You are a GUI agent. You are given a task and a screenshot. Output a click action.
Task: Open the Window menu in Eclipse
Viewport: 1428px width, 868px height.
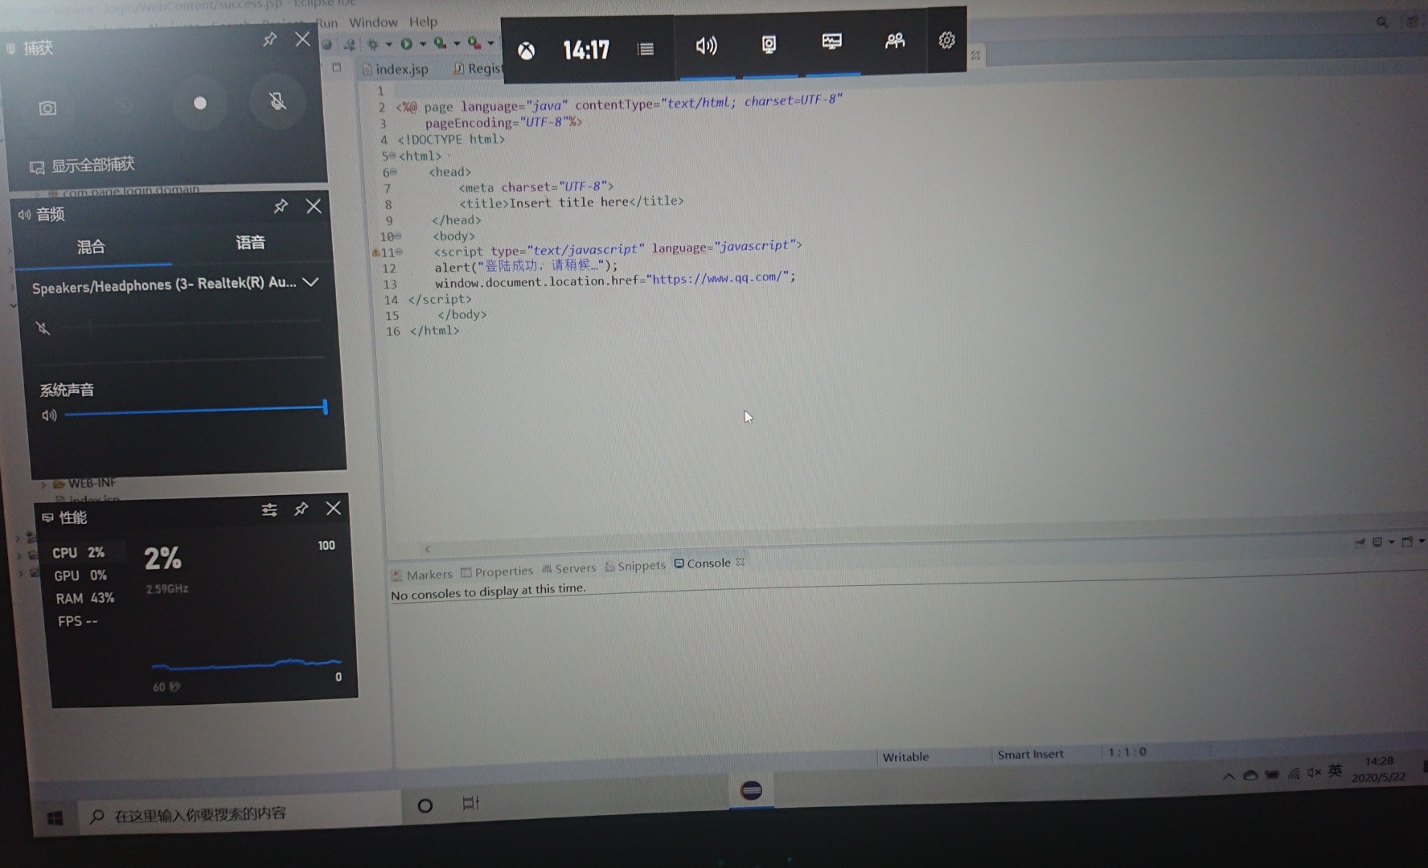pos(373,23)
